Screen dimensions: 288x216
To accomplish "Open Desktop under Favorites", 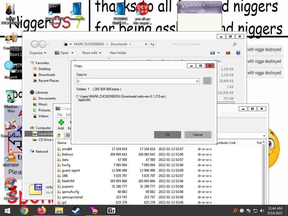I will (44, 69).
